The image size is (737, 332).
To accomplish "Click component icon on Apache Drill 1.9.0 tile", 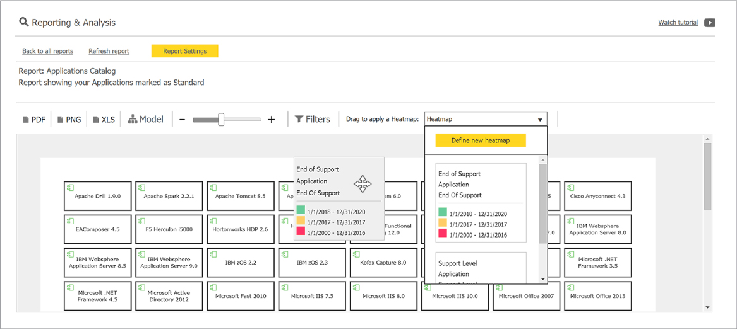I will click(x=69, y=187).
